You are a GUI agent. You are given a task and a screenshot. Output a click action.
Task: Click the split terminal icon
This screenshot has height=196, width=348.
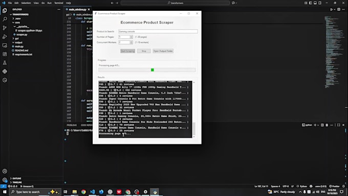point(322,125)
